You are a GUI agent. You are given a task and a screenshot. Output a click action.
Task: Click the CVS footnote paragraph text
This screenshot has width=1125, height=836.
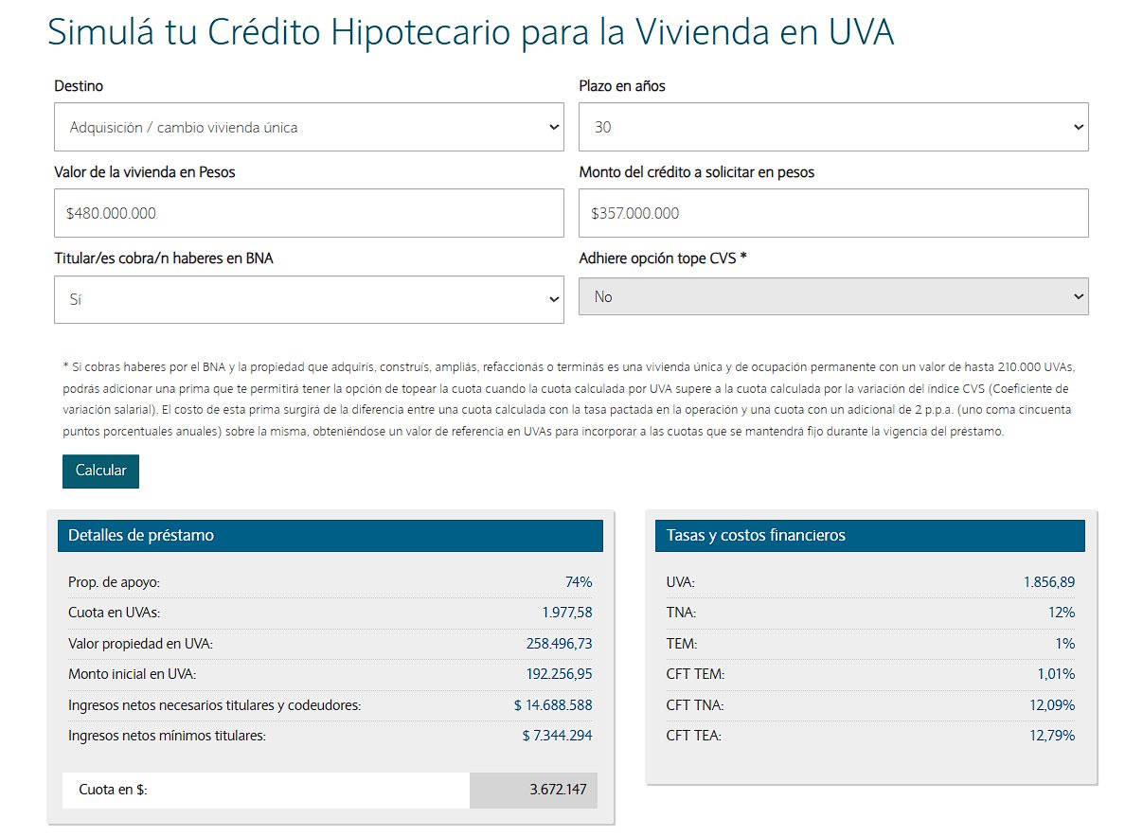568,399
